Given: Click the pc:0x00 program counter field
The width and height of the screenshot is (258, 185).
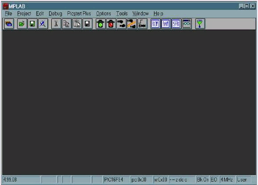Looking at the screenshot, I should (141, 180).
